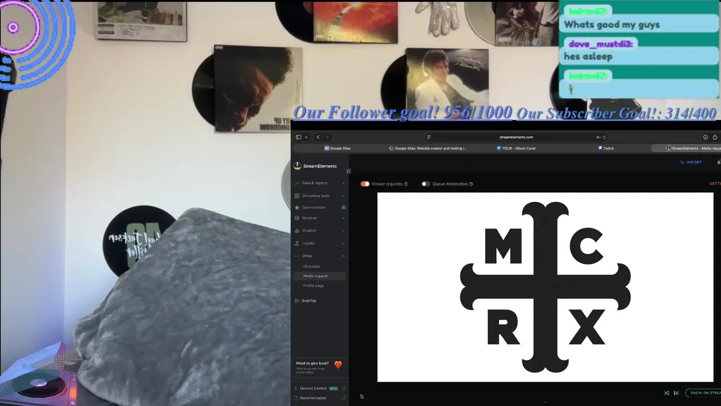Viewport: 721px width, 406px height.
Task: Select the StreamElements - Media request tab
Action: 686,148
